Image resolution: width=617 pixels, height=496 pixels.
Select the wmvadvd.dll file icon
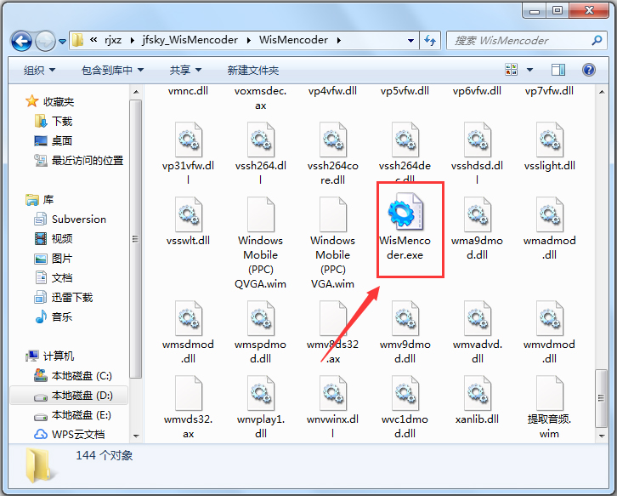(x=478, y=318)
